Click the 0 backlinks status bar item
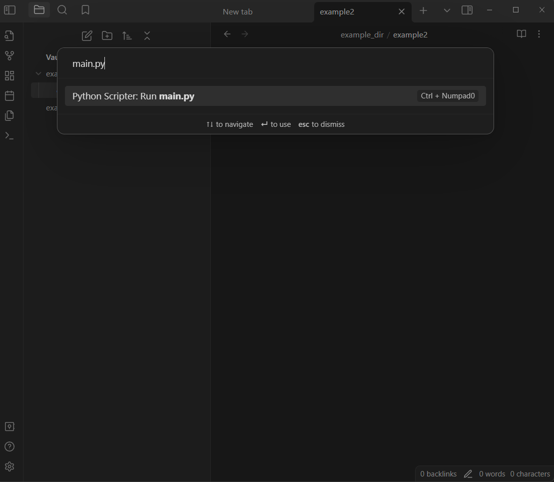Image resolution: width=554 pixels, height=482 pixels. (438, 474)
